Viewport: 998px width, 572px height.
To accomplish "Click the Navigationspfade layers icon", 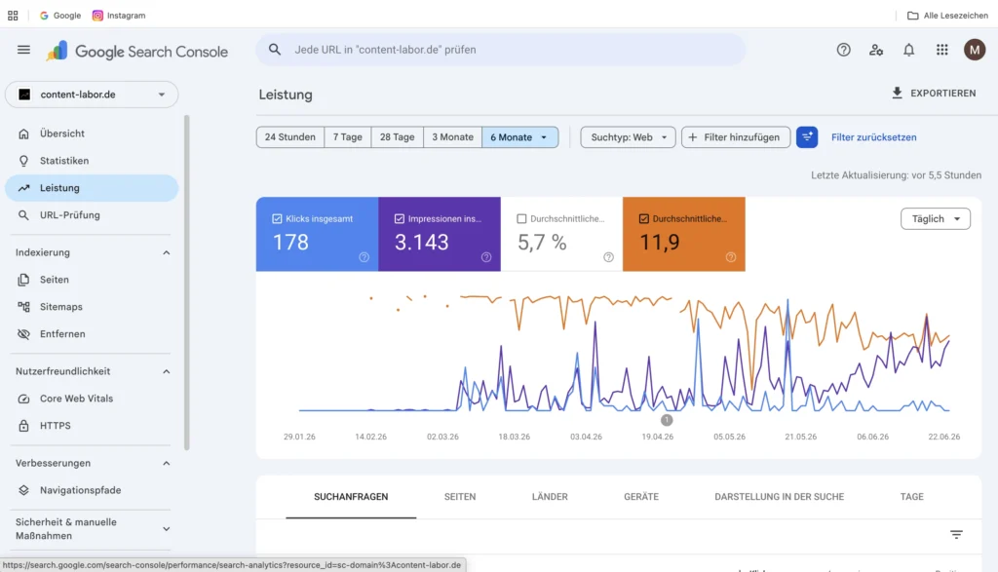I will click(x=23, y=490).
